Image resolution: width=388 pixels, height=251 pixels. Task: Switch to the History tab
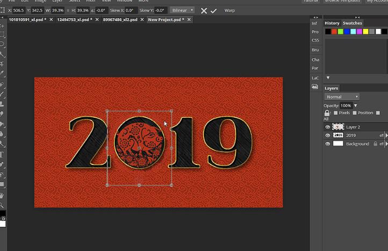(x=332, y=23)
